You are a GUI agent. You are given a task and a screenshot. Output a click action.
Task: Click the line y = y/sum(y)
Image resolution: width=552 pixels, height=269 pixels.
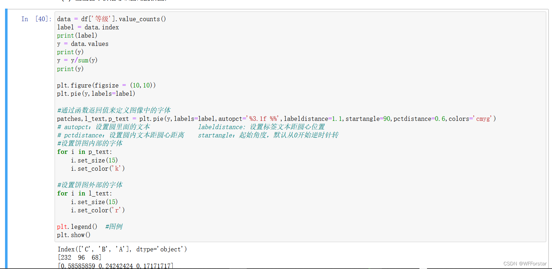77,60
